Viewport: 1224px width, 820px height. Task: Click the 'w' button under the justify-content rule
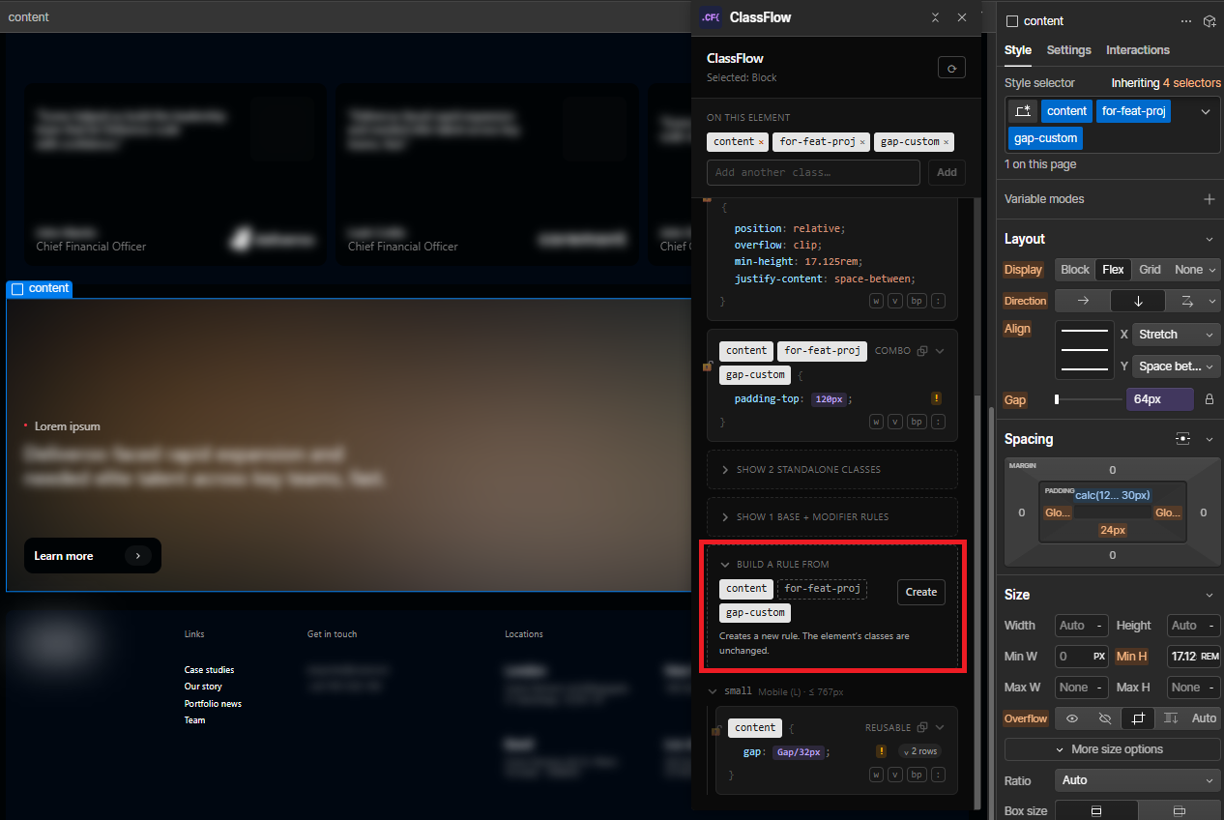pos(876,301)
